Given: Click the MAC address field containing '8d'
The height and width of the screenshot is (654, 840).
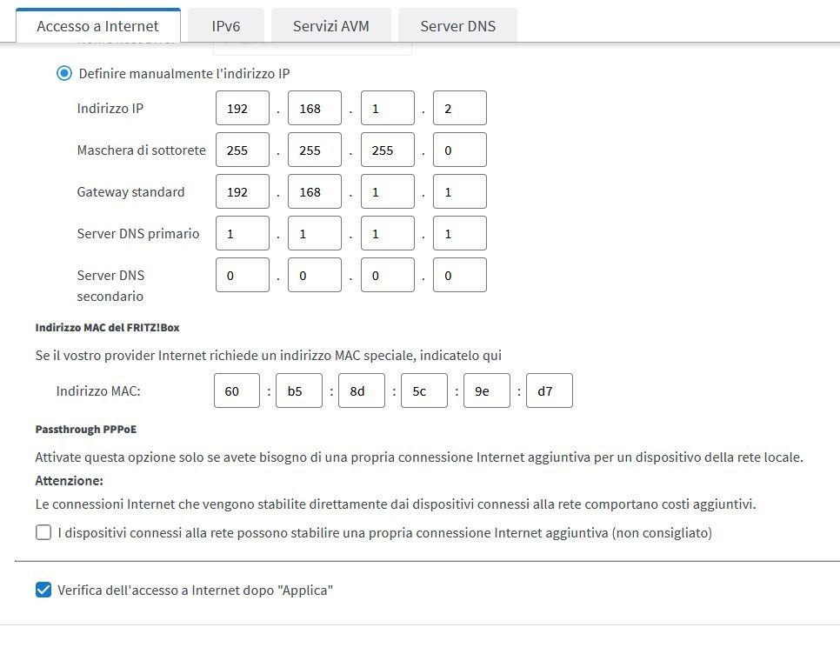Looking at the screenshot, I should (x=362, y=391).
